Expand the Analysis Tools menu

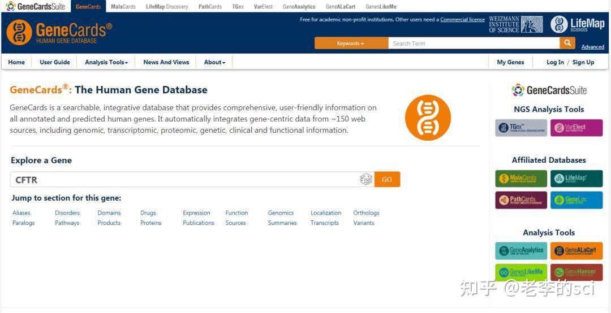tap(106, 62)
